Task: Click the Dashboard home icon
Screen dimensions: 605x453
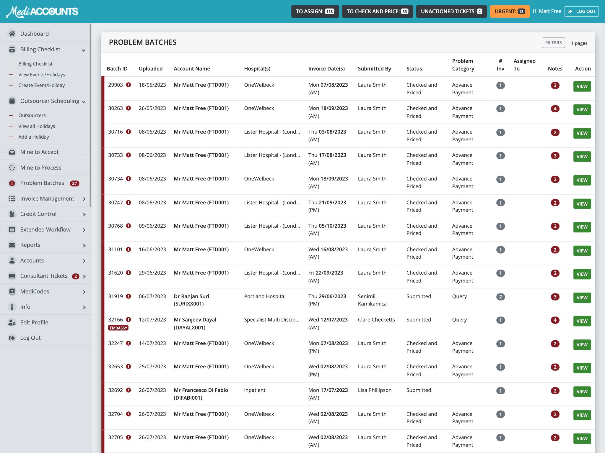Action: click(x=12, y=34)
